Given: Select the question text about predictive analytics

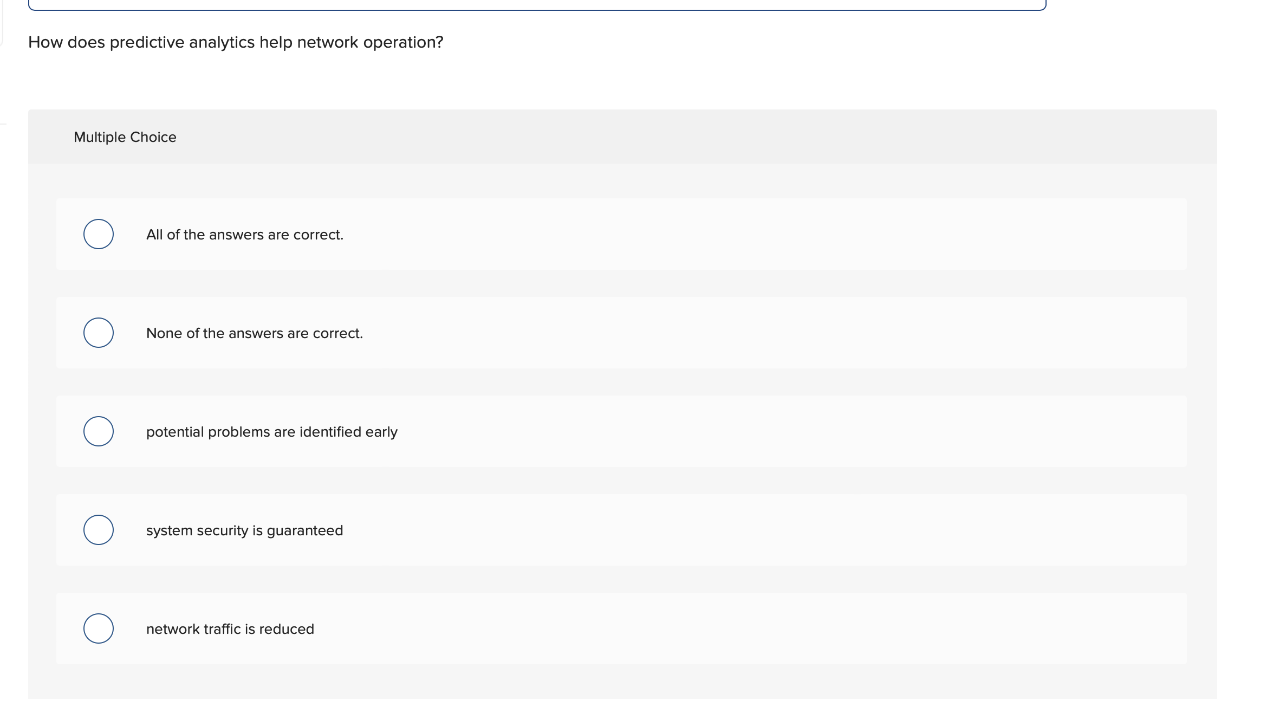Looking at the screenshot, I should [235, 42].
